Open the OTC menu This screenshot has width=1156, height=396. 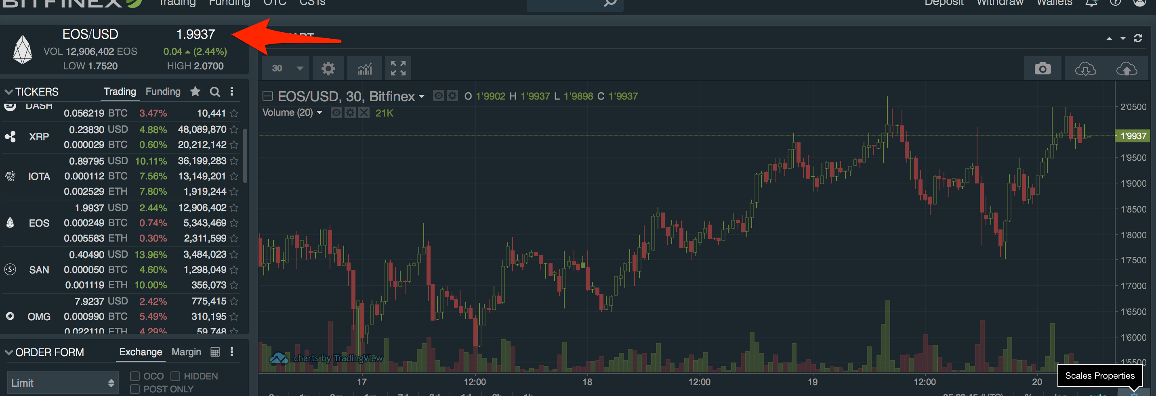[x=275, y=3]
